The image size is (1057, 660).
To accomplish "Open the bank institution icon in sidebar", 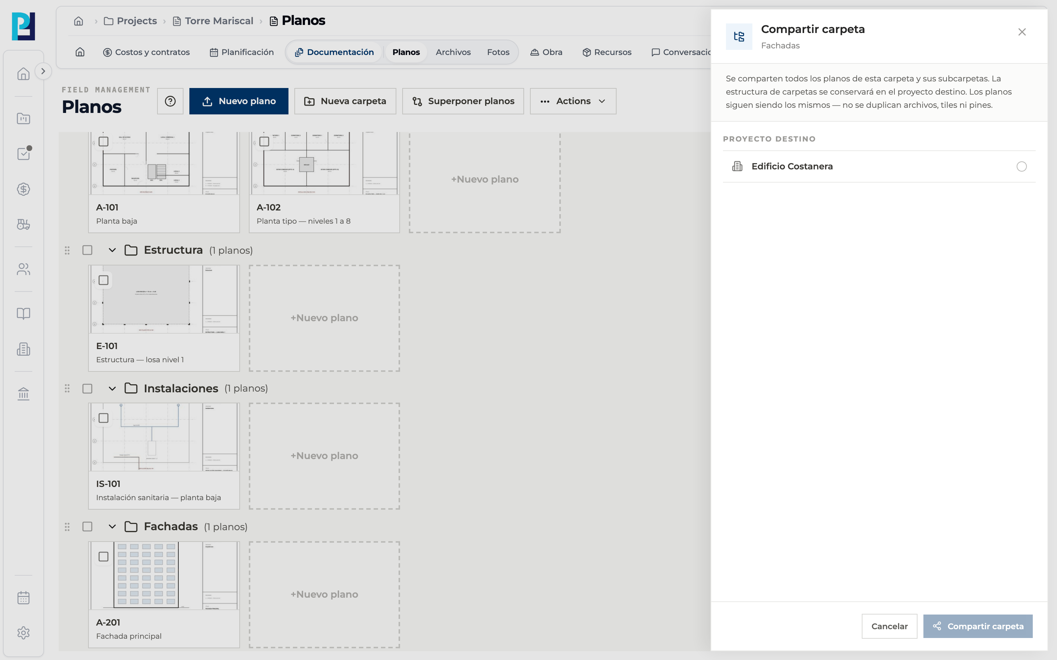I will [x=23, y=394].
